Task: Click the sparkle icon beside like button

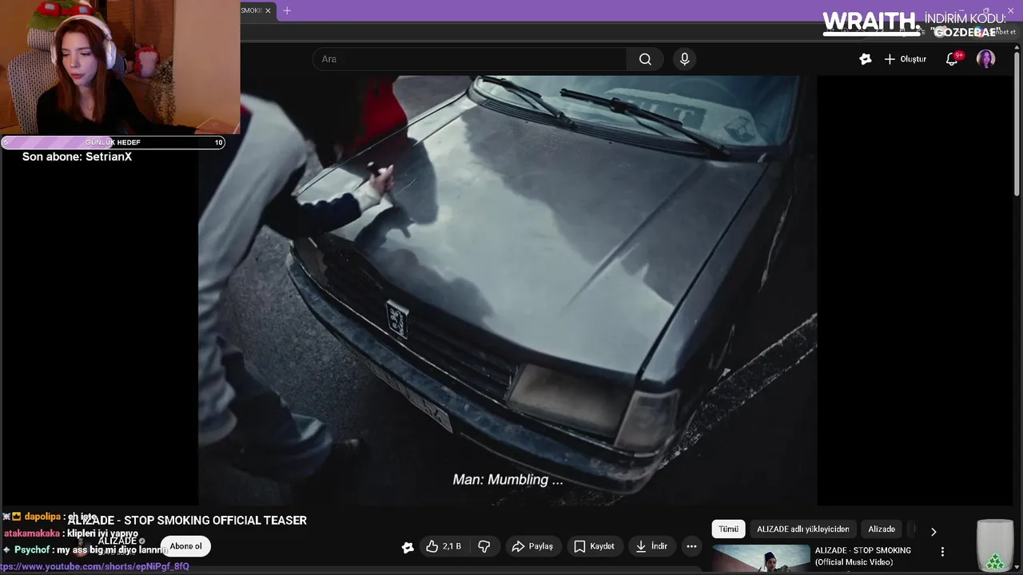Action: tap(408, 547)
